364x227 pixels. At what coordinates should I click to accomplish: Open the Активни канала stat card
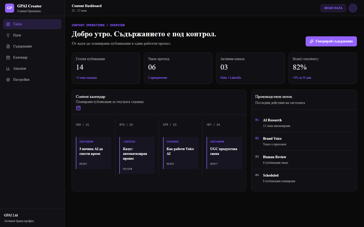pyautogui.click(x=251, y=68)
